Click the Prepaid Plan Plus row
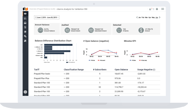The image size is (188, 109). click(x=97, y=78)
